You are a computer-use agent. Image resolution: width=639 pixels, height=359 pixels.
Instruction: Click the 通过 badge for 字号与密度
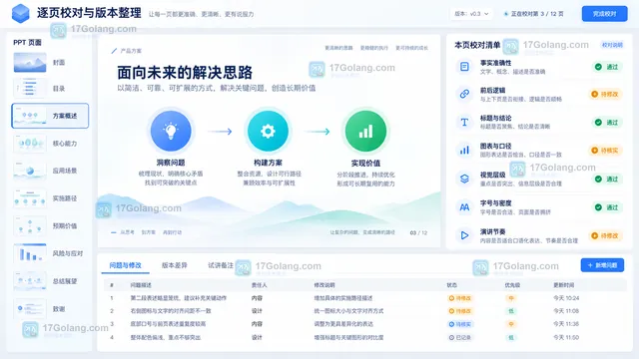(607, 207)
